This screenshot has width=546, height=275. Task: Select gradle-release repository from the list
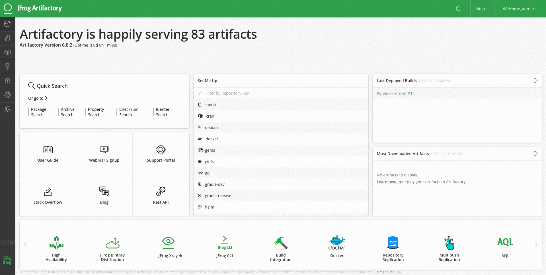point(218,196)
